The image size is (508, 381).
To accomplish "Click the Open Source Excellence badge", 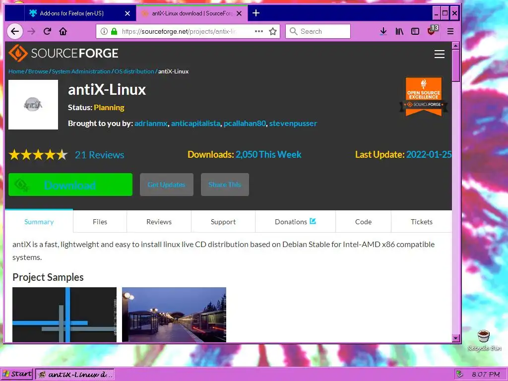I will pos(424,96).
